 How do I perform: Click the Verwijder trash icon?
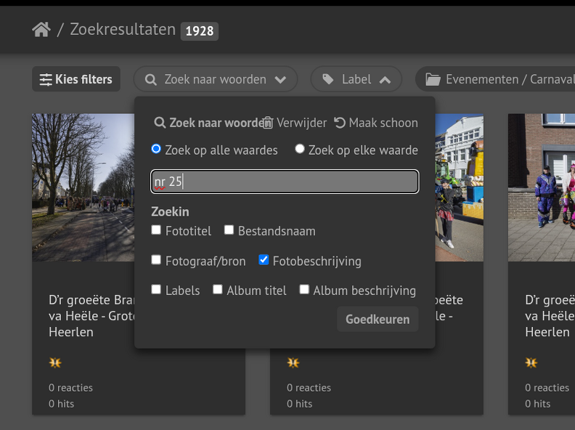268,123
